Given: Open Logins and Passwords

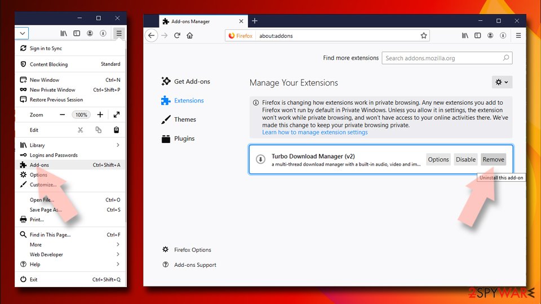Looking at the screenshot, I should click(x=70, y=155).
